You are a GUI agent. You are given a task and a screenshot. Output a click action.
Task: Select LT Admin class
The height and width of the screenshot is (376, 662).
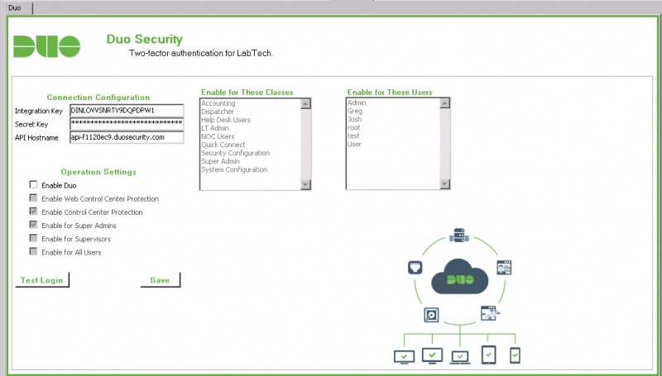(215, 128)
